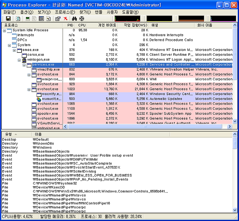Click the wmiprvse process icon

tap(39, 80)
